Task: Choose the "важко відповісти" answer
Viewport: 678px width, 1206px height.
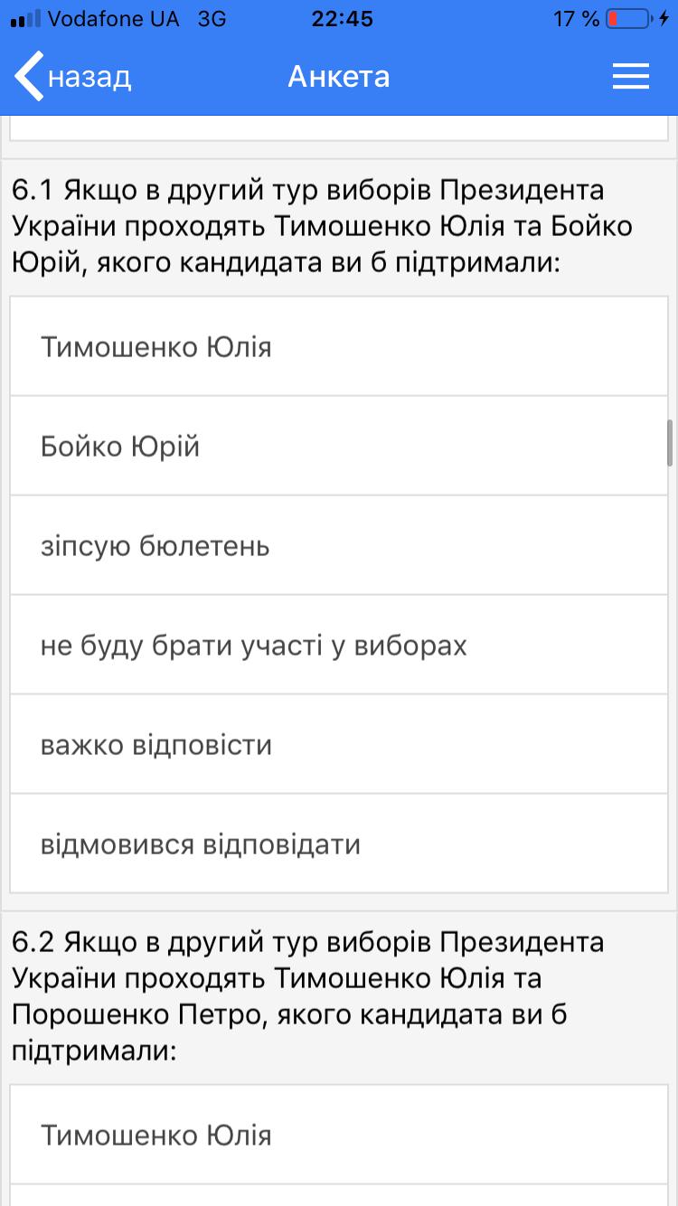Action: [339, 745]
